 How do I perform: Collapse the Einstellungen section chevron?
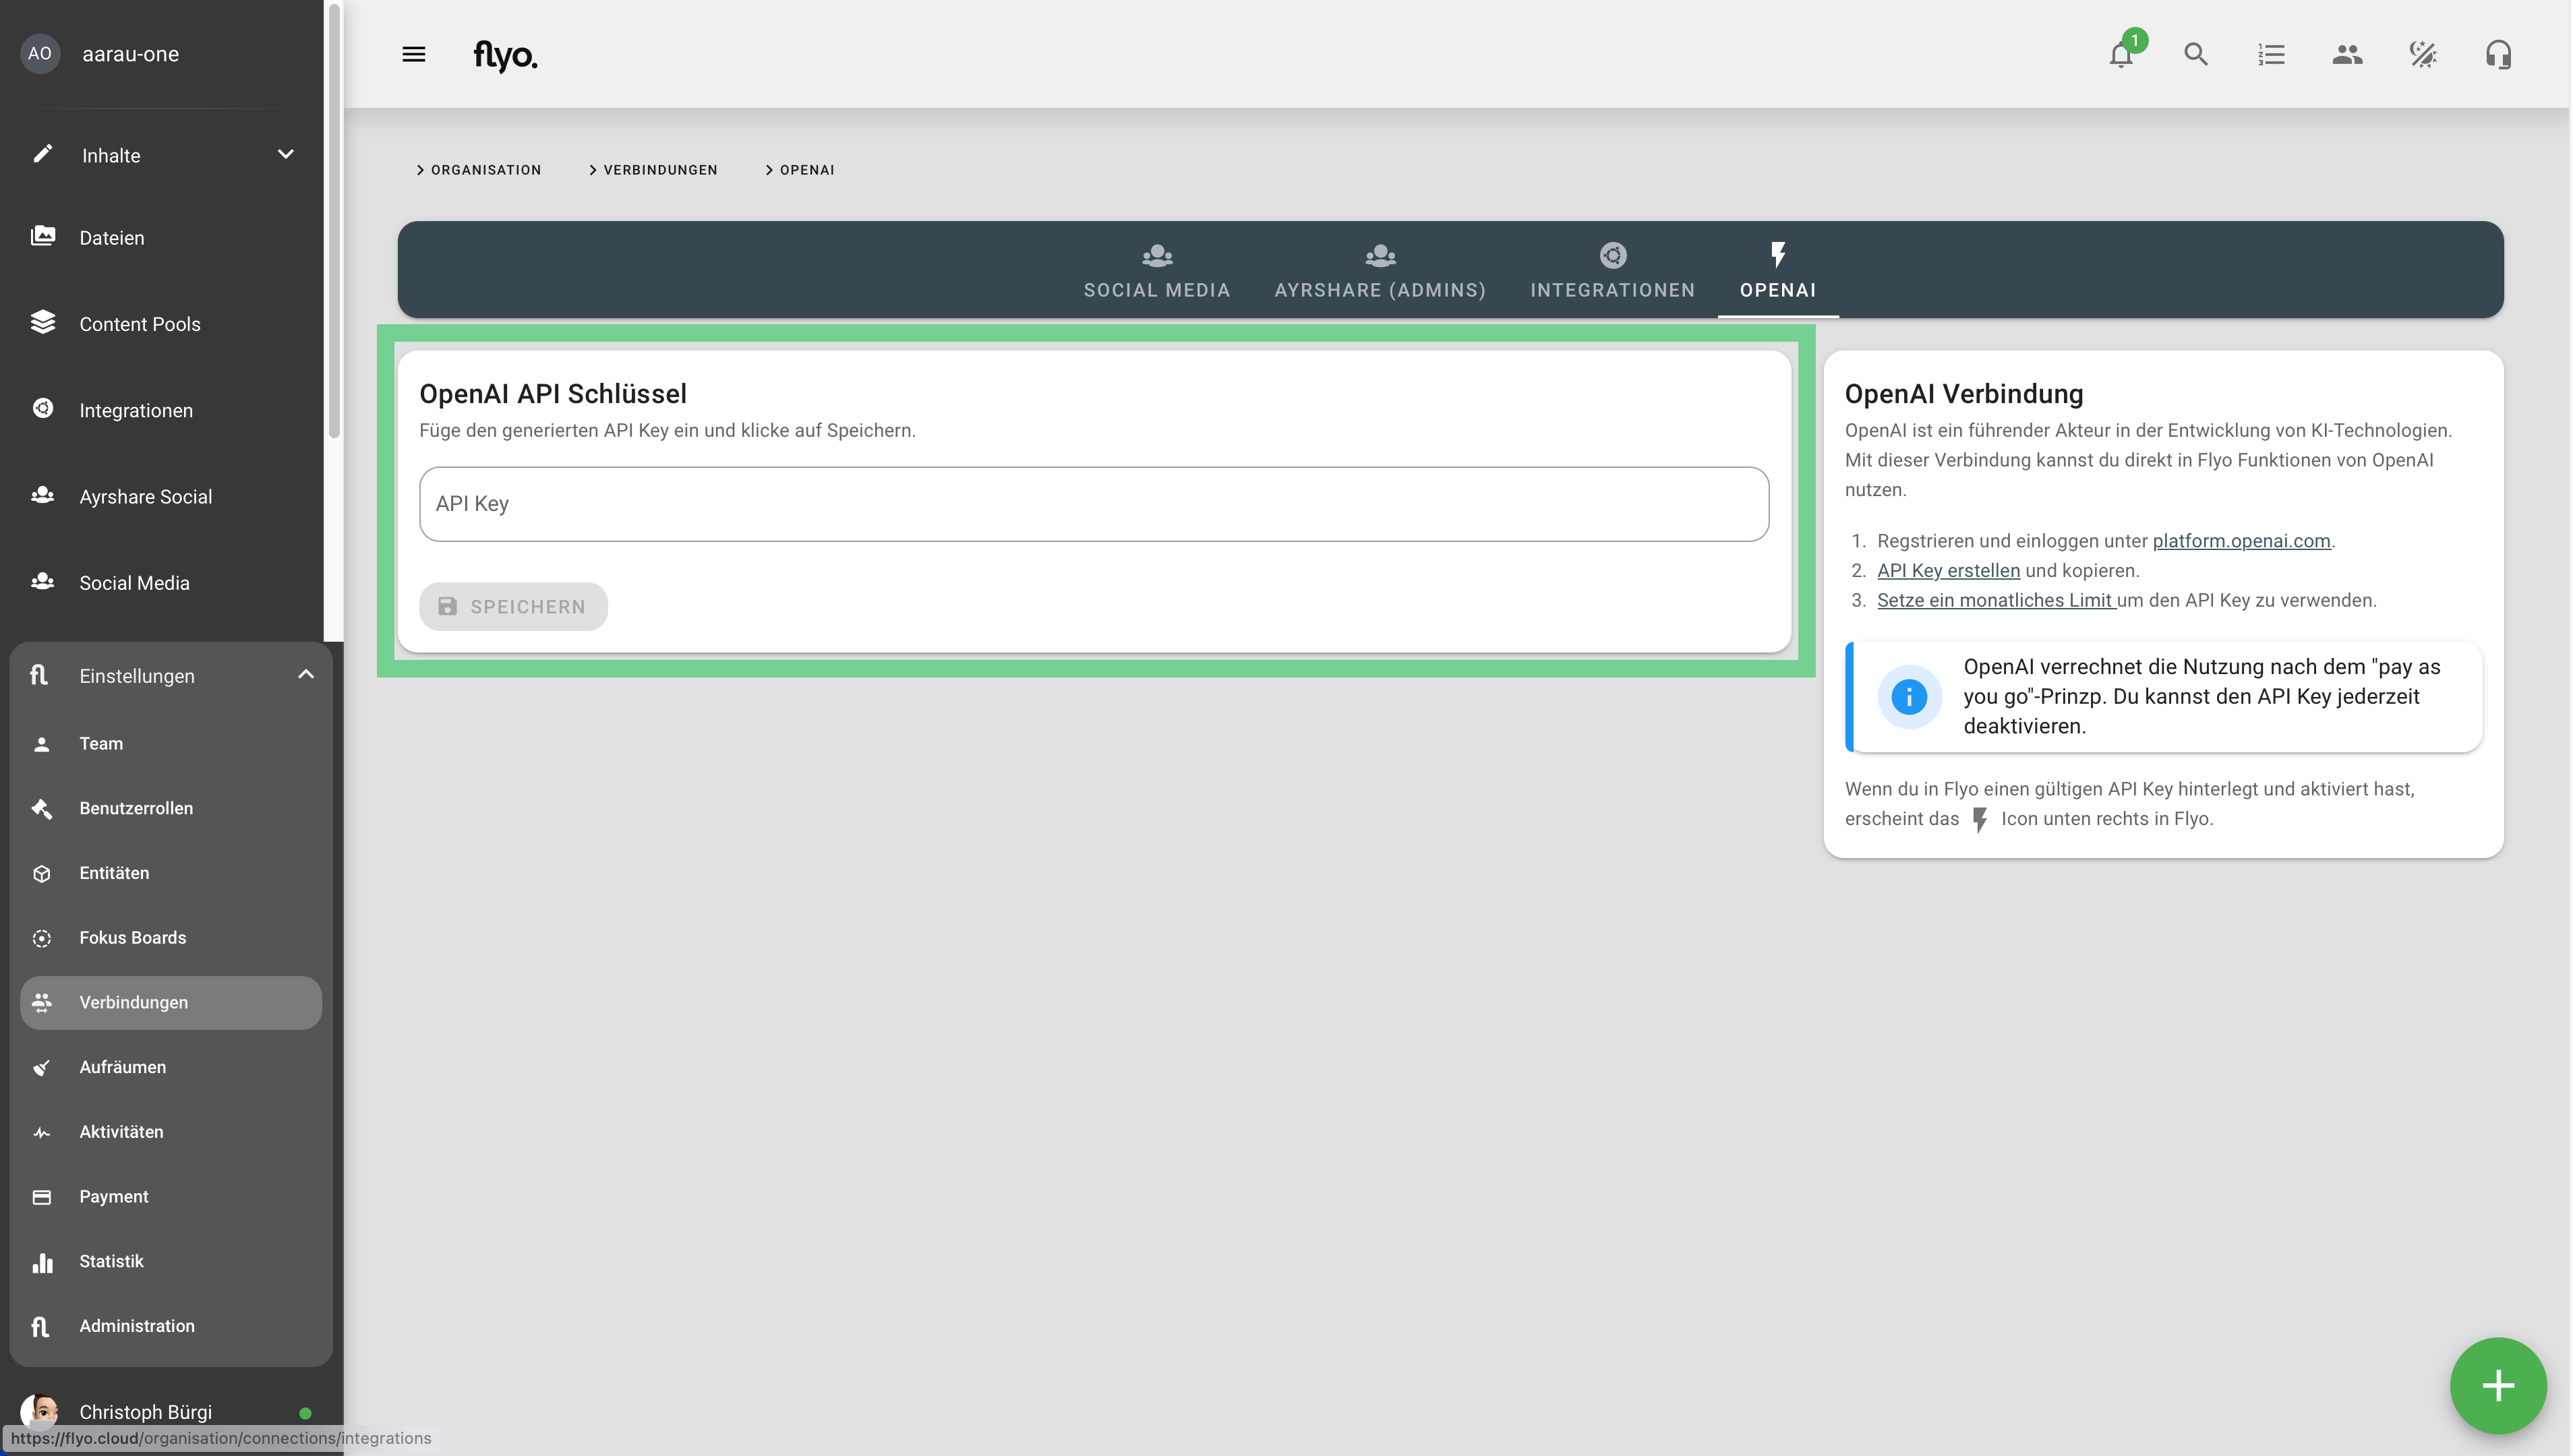click(x=306, y=674)
